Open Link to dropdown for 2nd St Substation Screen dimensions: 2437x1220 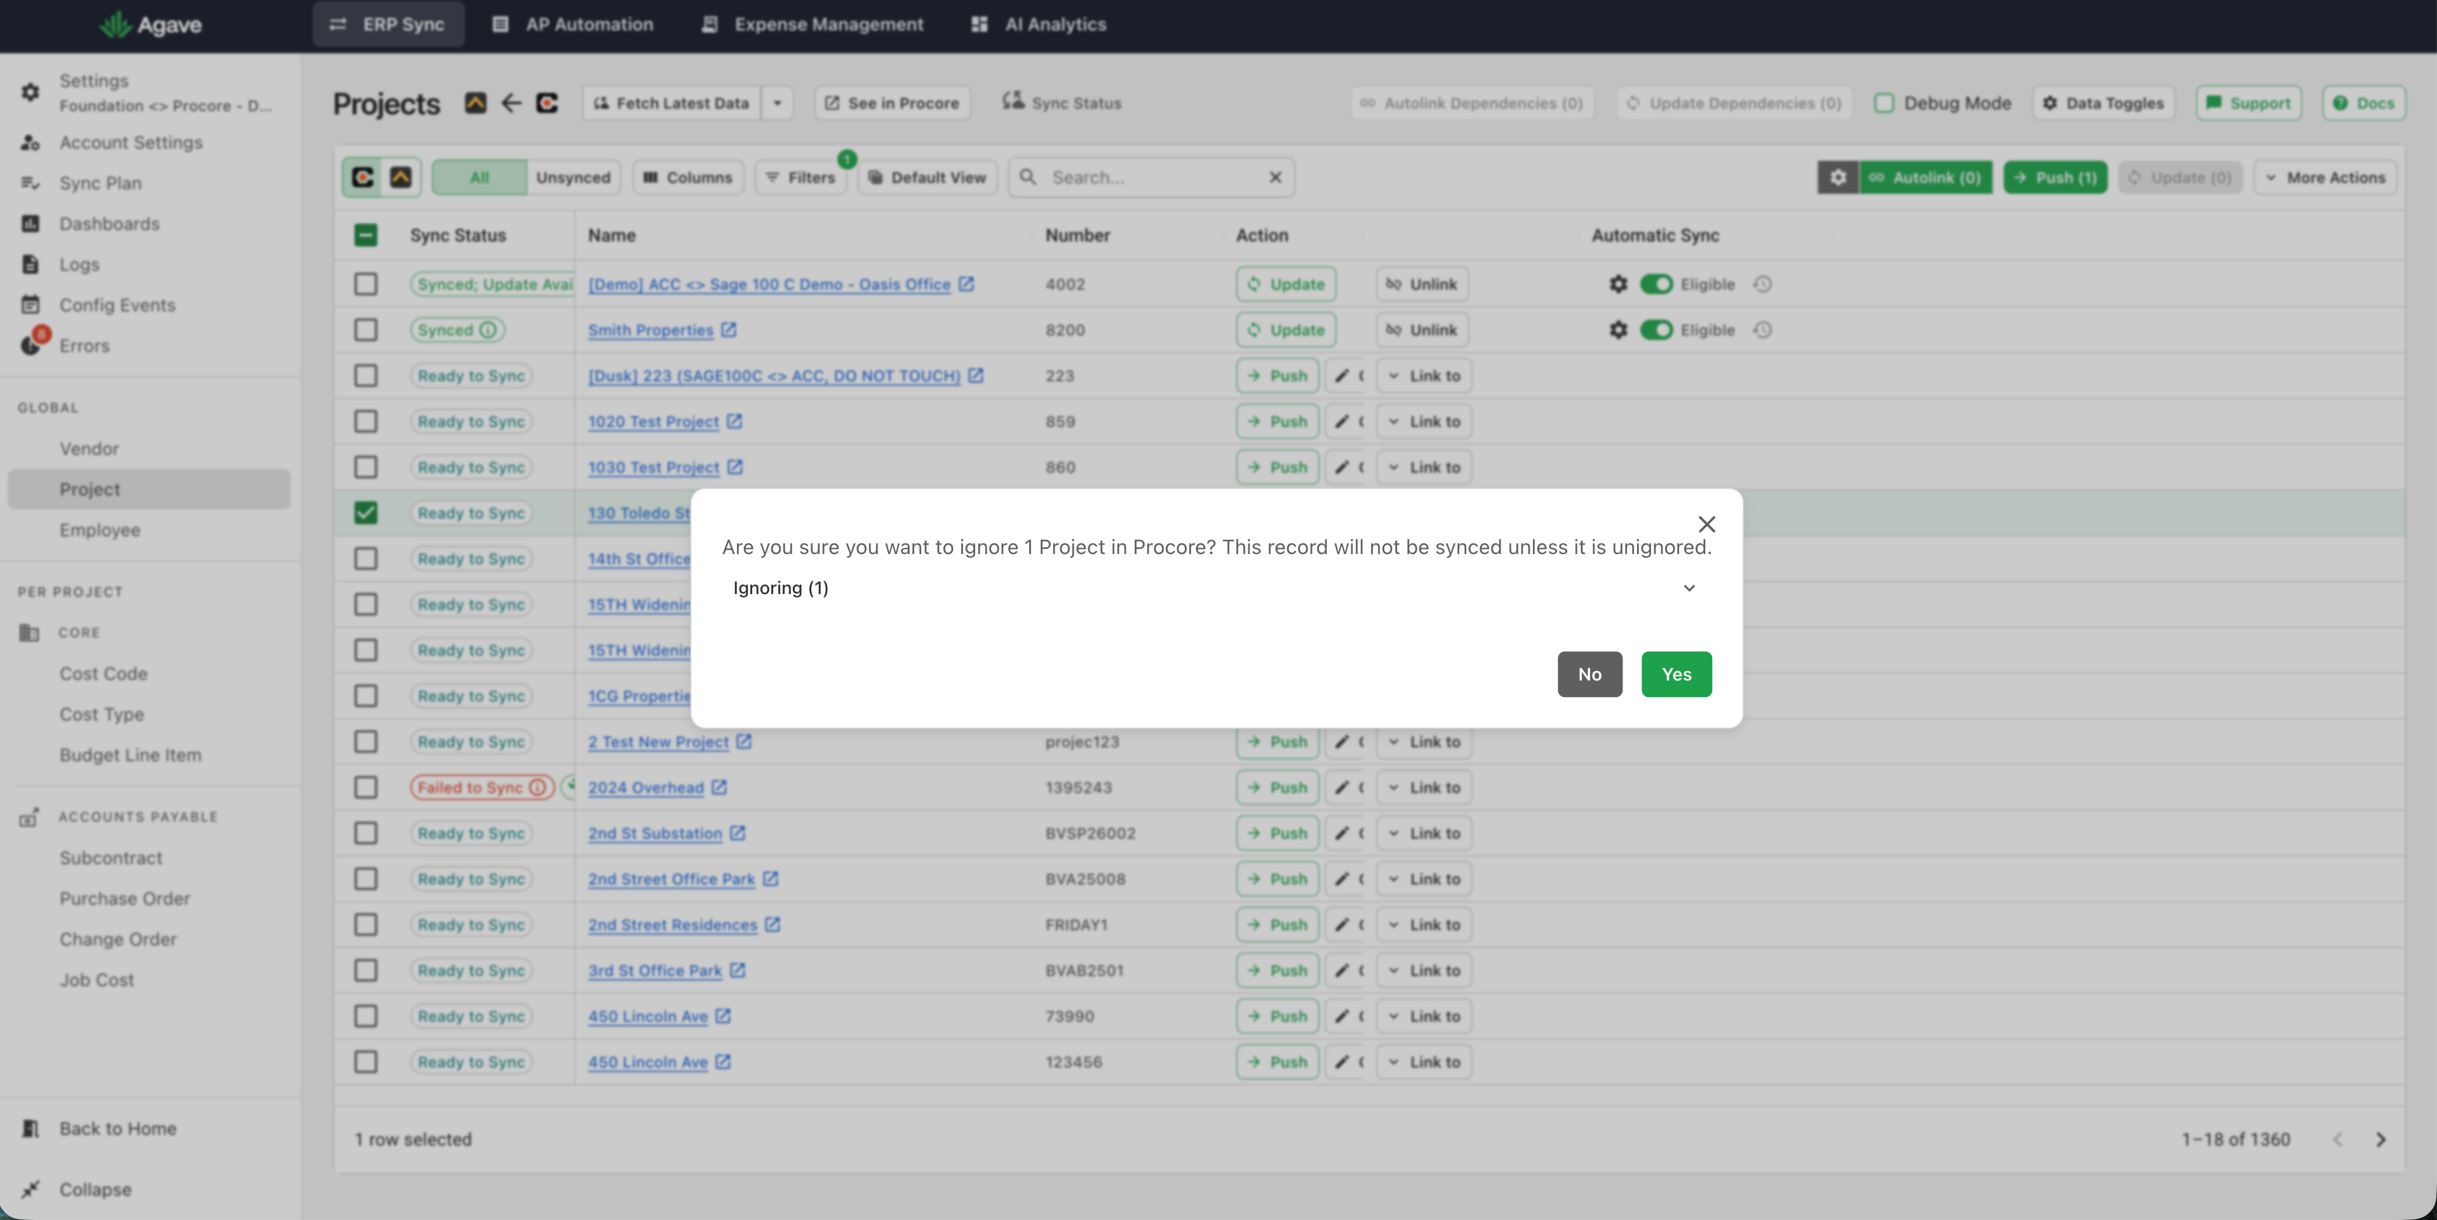(1424, 834)
